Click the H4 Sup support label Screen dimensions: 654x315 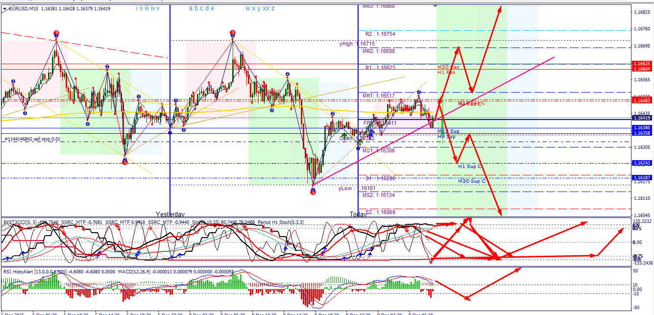(446, 137)
